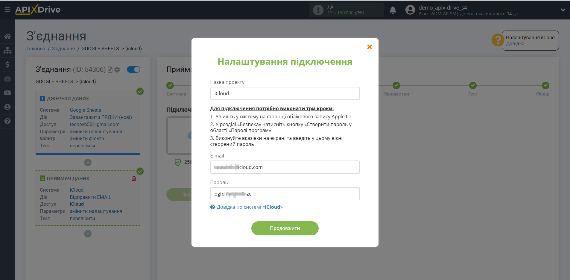Click iCloud system link in receiver
The width and height of the screenshot is (570, 280).
[x=77, y=190]
